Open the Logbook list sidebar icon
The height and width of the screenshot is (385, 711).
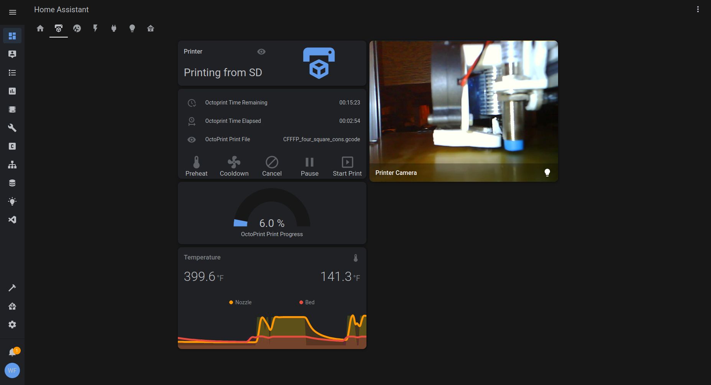pos(12,72)
